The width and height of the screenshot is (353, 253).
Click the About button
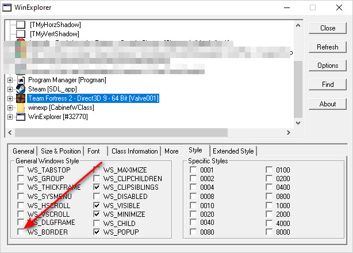coord(328,104)
